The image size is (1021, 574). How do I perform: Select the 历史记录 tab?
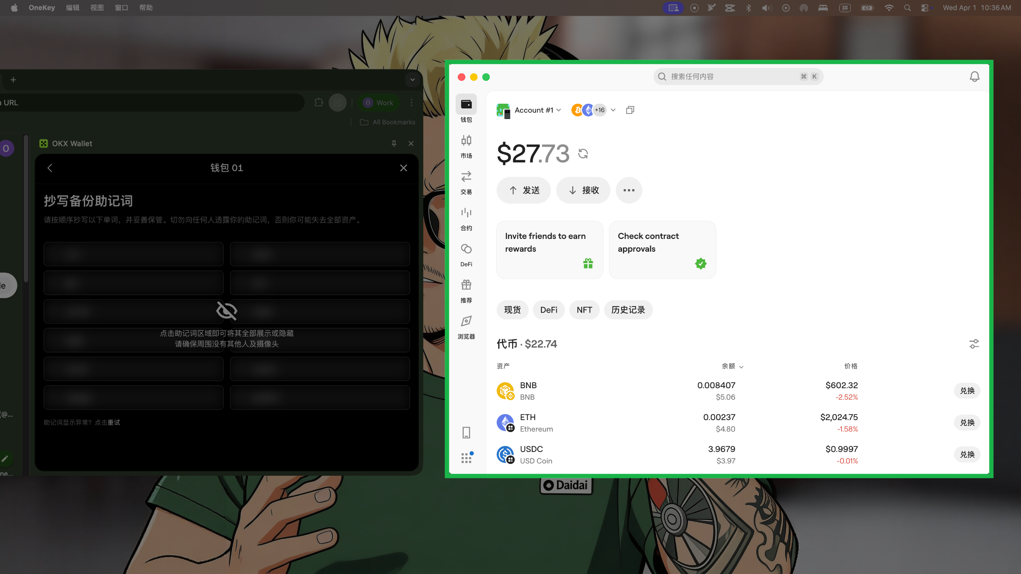click(628, 310)
